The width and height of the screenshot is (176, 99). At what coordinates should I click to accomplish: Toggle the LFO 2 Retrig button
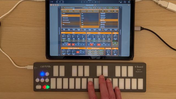(x=94, y=41)
